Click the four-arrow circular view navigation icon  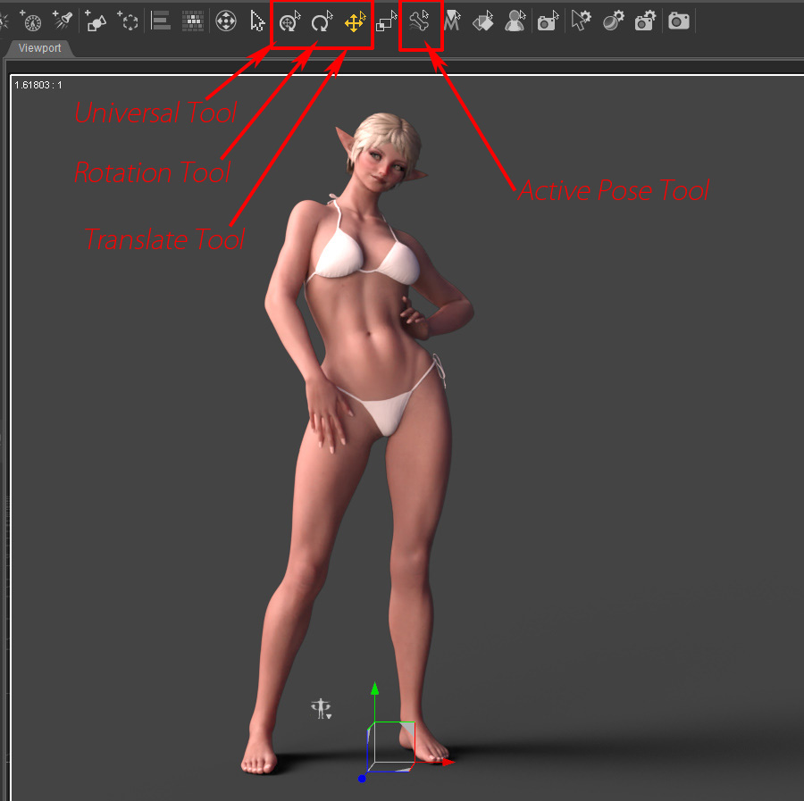tap(226, 21)
